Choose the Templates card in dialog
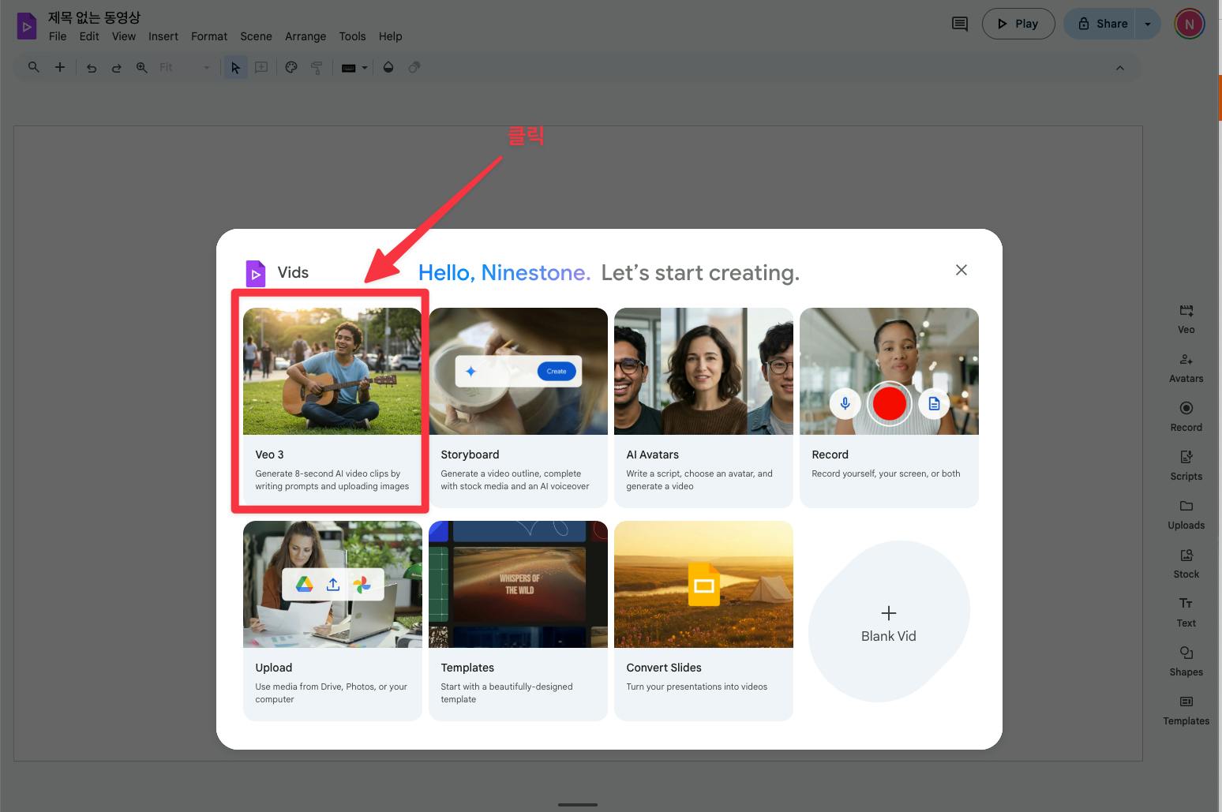1222x812 pixels. pyautogui.click(x=518, y=620)
